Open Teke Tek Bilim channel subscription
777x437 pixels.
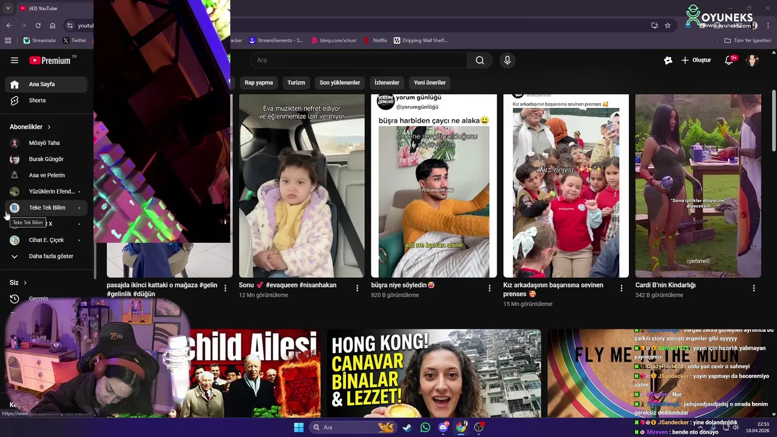click(x=46, y=208)
